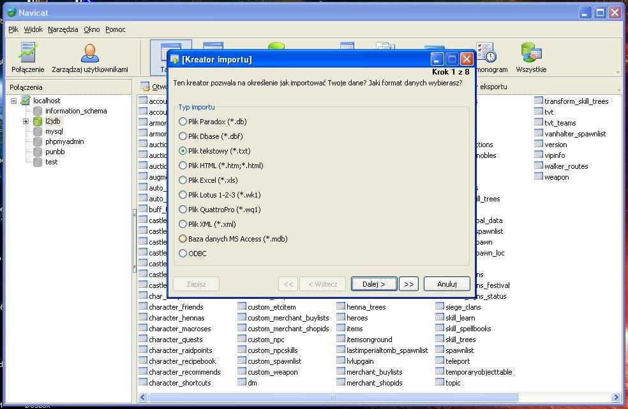Click the lvlupgain table icon

[x=340, y=360]
